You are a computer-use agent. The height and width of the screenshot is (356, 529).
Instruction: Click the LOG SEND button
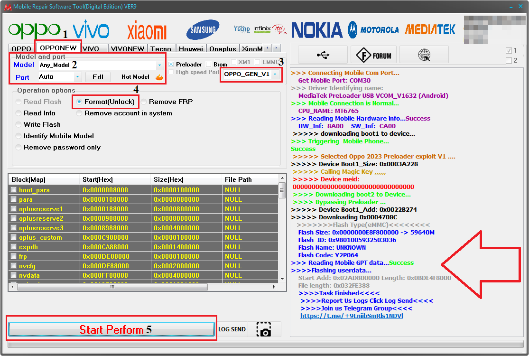[232, 329]
